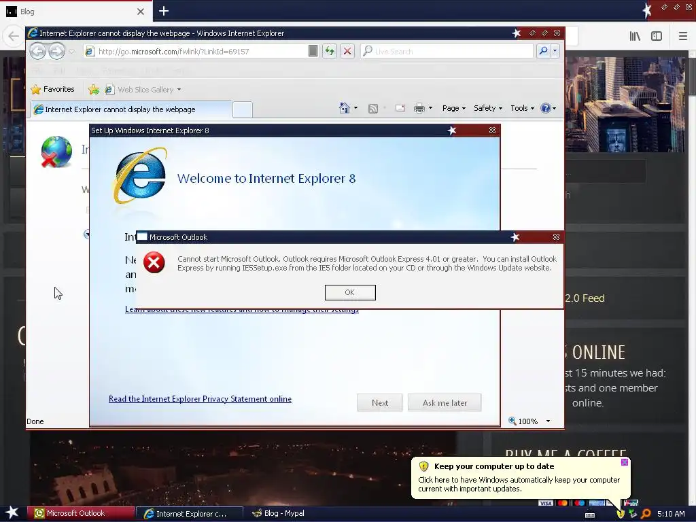Open the Safety menu in IE command bar
Image resolution: width=696 pixels, height=522 pixels.
(x=488, y=108)
